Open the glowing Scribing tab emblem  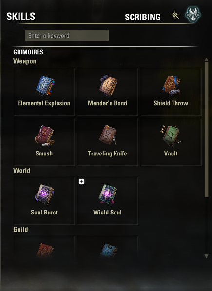click(193, 15)
